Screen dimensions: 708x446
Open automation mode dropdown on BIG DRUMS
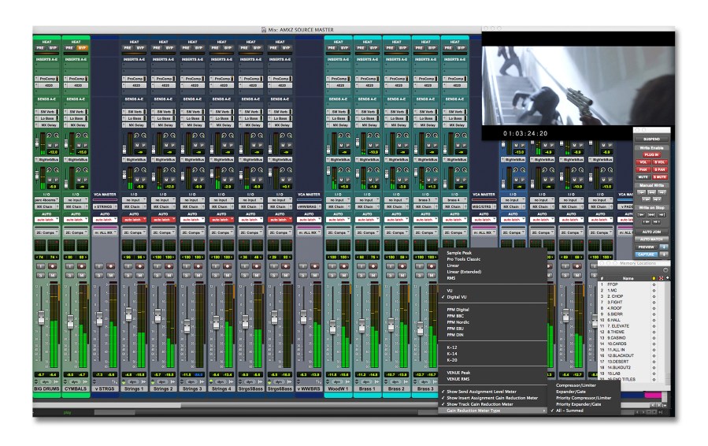click(47, 218)
